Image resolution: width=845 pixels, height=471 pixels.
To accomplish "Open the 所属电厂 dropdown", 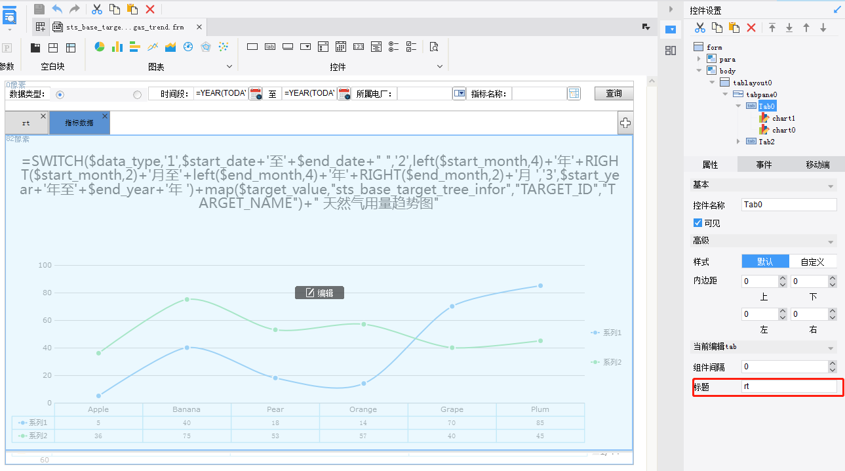I will coord(459,94).
